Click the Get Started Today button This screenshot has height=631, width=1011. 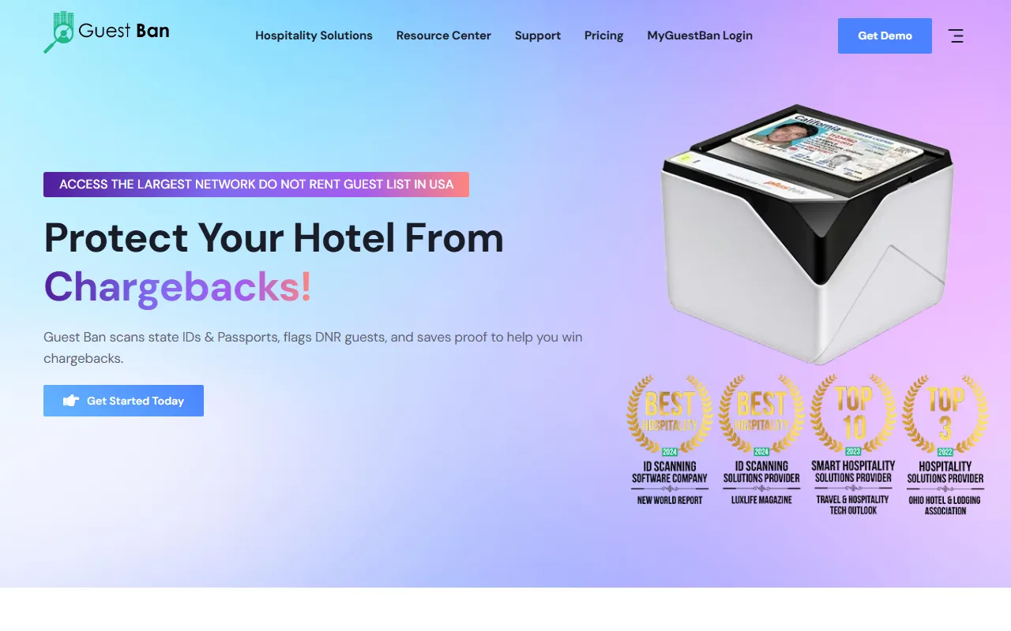123,401
